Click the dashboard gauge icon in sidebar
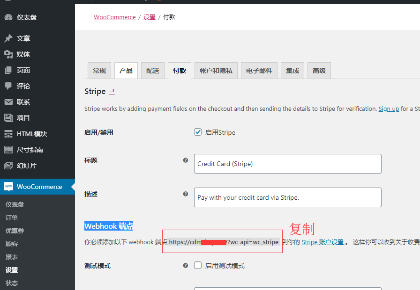The width and height of the screenshot is (420, 290). [8, 17]
